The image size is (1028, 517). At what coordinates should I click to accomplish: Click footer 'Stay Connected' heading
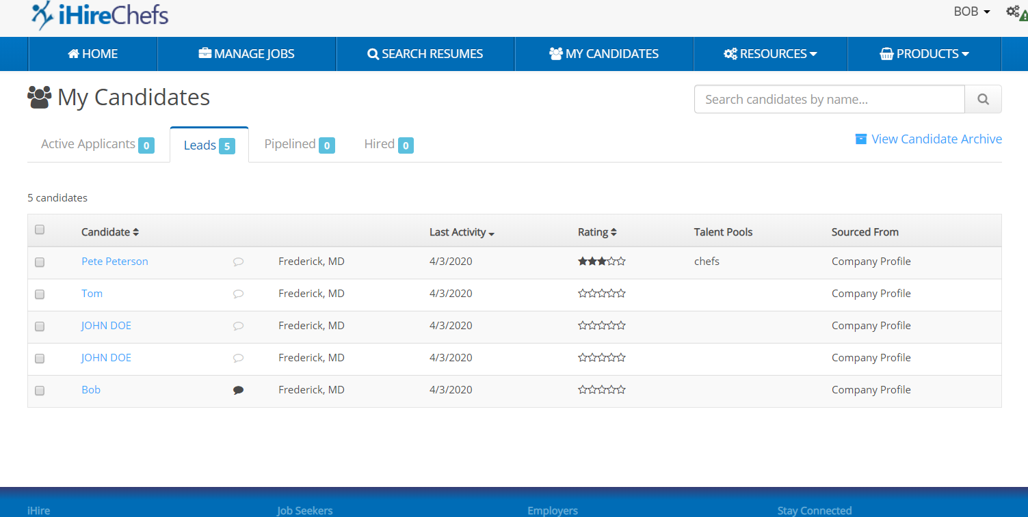click(x=815, y=511)
